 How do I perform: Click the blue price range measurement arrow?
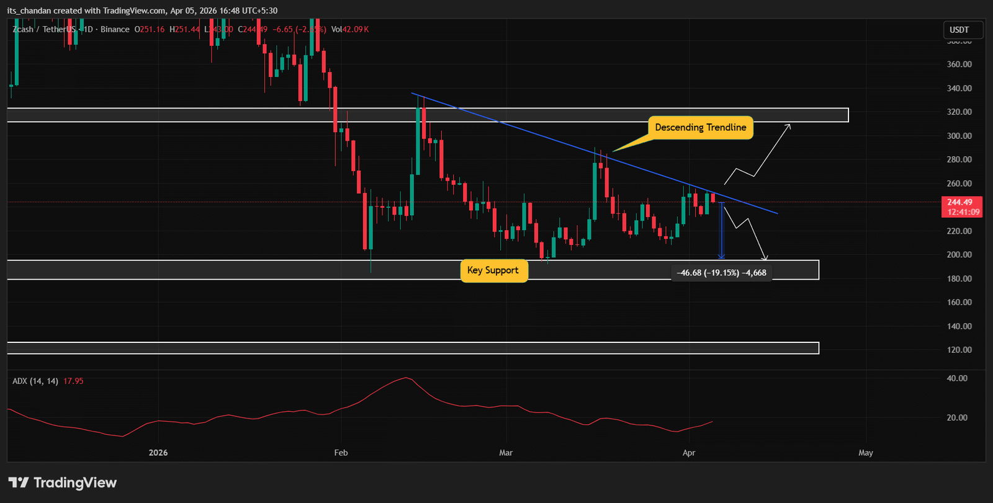[721, 230]
